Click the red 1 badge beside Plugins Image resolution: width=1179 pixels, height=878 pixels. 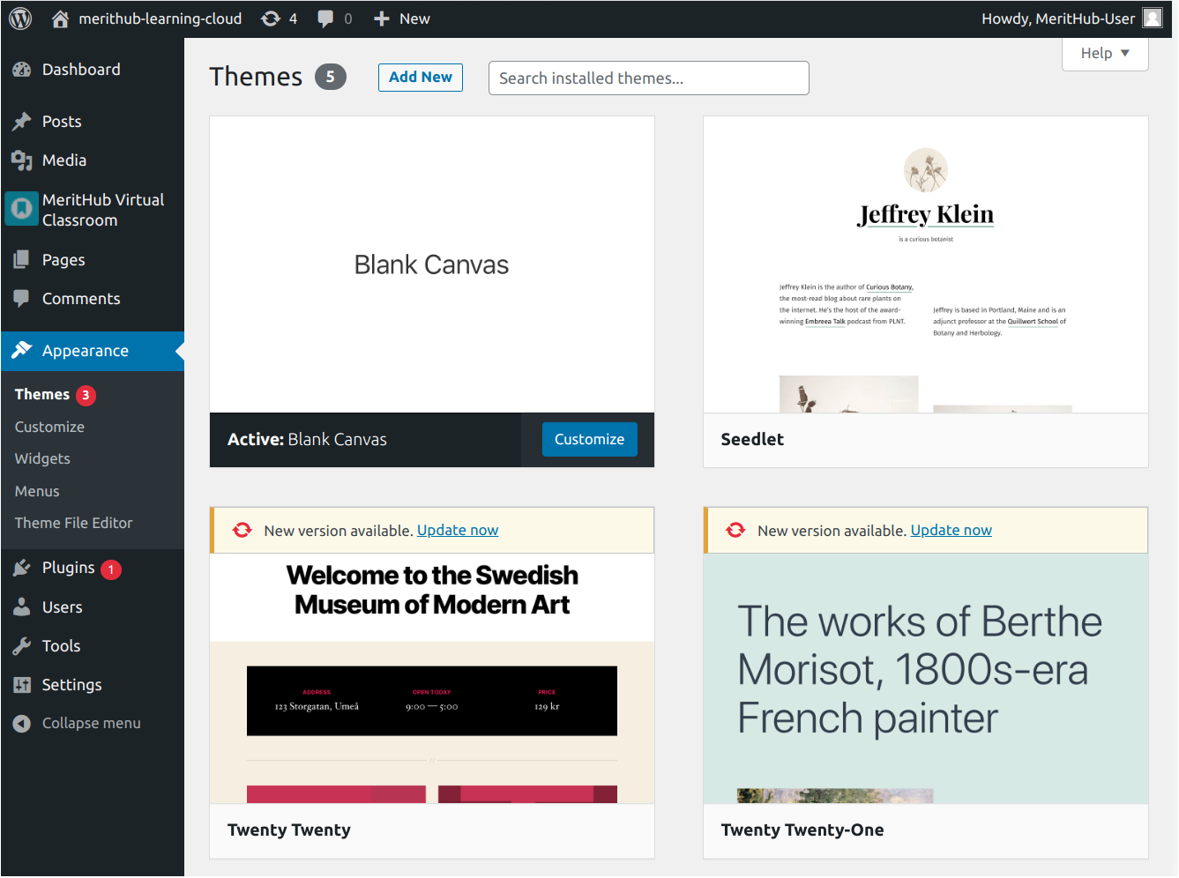[x=111, y=569]
